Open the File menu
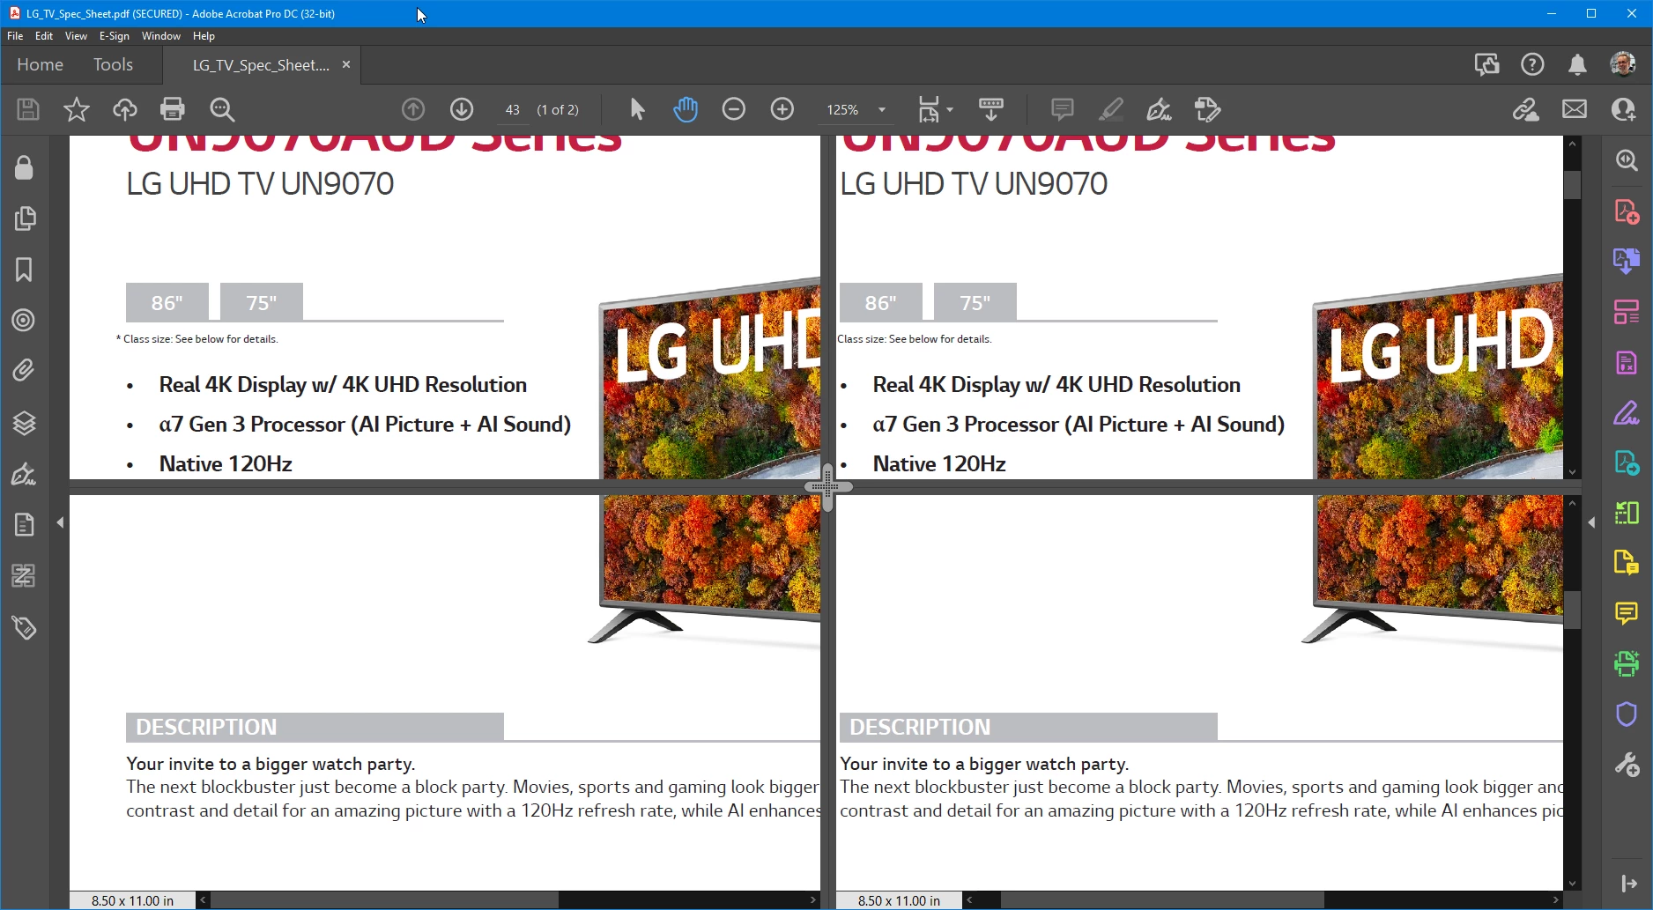 click(15, 36)
